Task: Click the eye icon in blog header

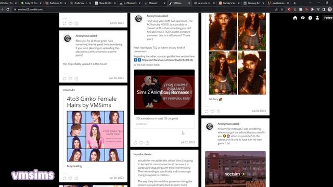Action: tap(303, 18)
